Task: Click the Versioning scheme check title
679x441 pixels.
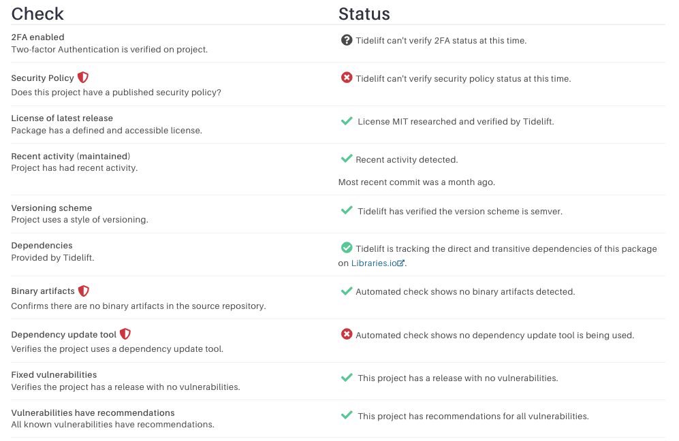Action: coord(52,208)
